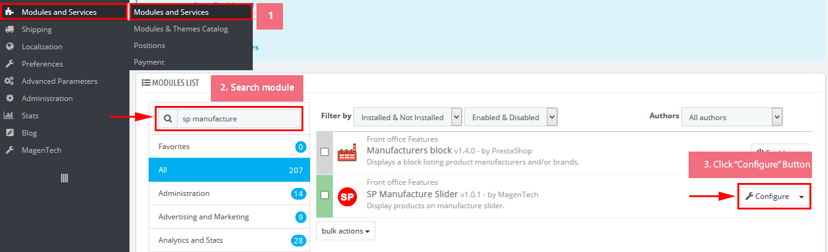The image size is (828, 252).
Task: Check the SP Manufacture Slider checkbox
Action: (x=324, y=195)
